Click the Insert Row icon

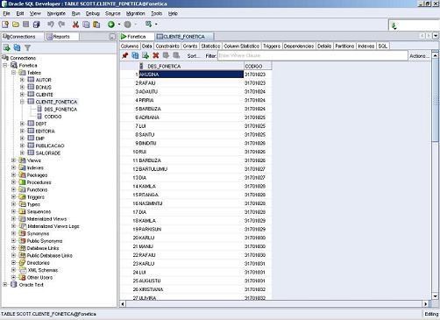coord(145,55)
